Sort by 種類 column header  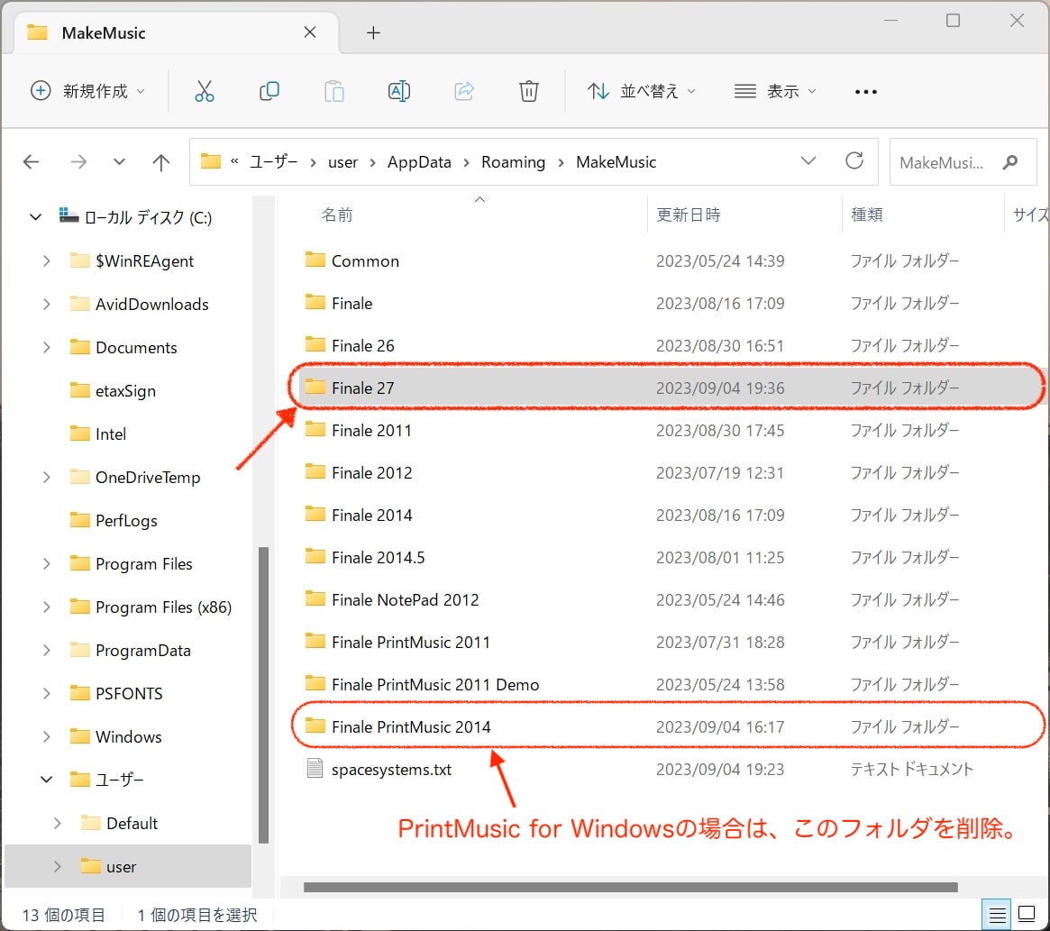[x=866, y=214]
